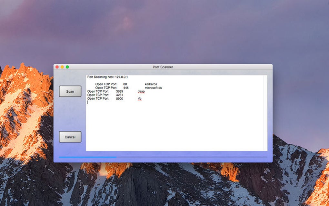329x206 pixels.
Task: Click the results scrollbar track
Action: tap(265, 113)
